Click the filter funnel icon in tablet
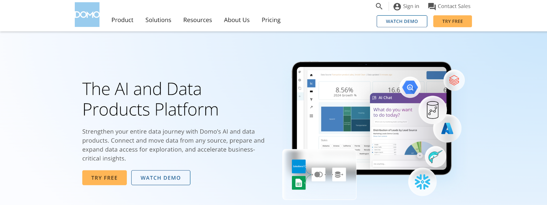 click(x=311, y=100)
